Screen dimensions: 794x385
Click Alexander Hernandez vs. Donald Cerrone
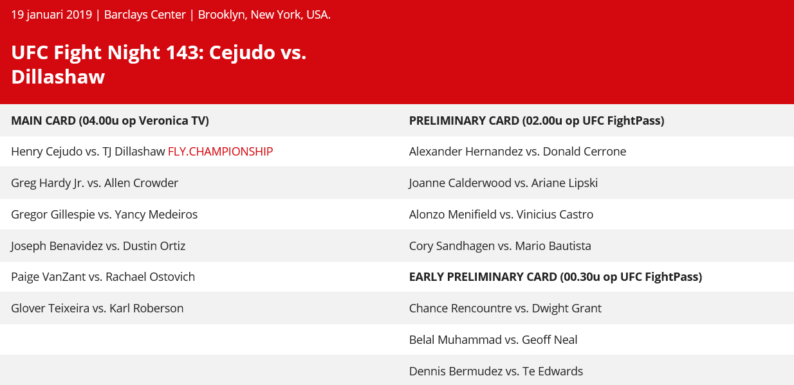pyautogui.click(x=517, y=152)
